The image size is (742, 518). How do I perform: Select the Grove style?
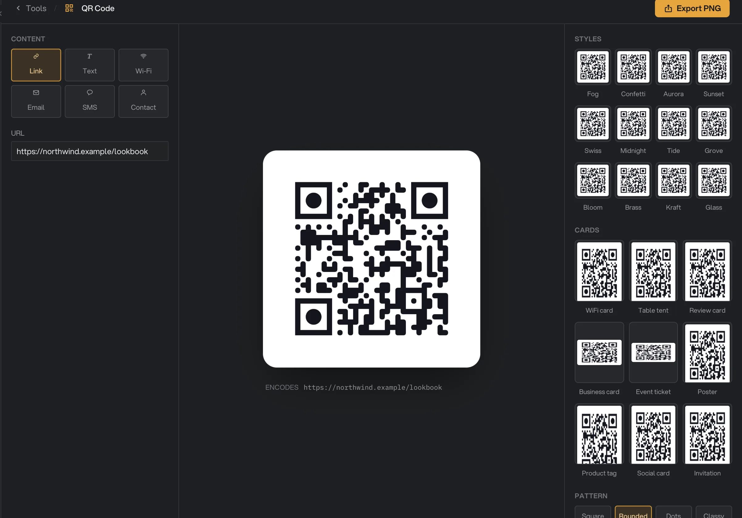point(714,124)
